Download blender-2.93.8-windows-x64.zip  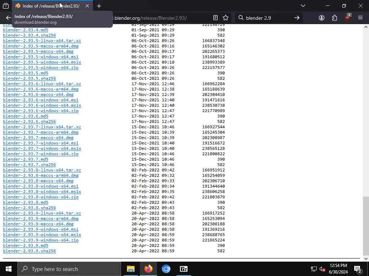point(41,197)
